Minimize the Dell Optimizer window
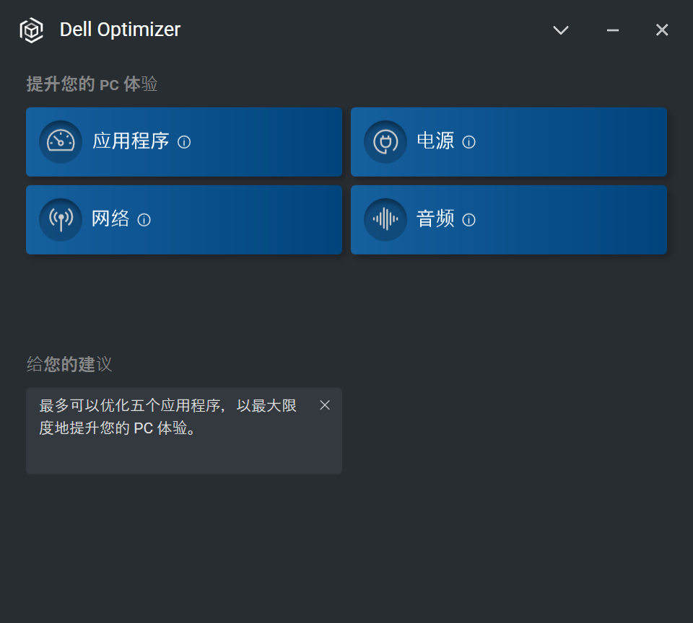 pos(613,30)
